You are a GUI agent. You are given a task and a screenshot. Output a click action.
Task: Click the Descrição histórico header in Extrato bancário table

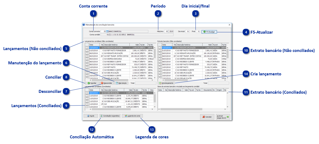[x=189, y=45]
